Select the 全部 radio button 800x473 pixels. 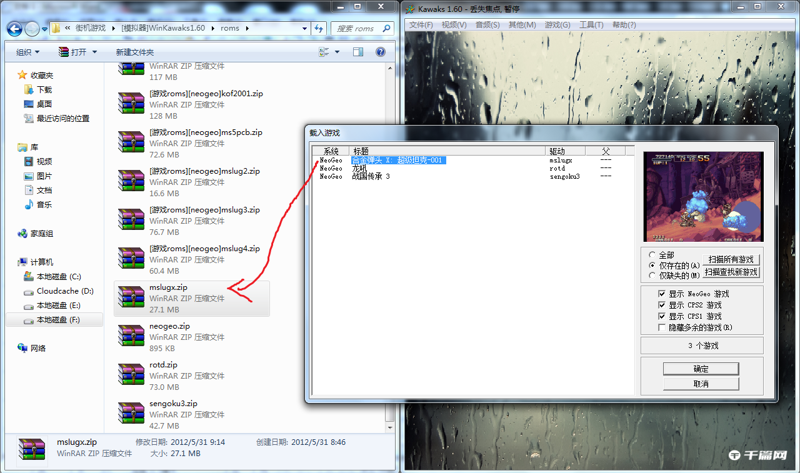(x=652, y=255)
